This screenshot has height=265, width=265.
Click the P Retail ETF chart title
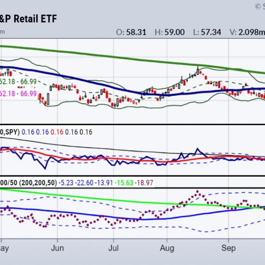click(x=28, y=19)
